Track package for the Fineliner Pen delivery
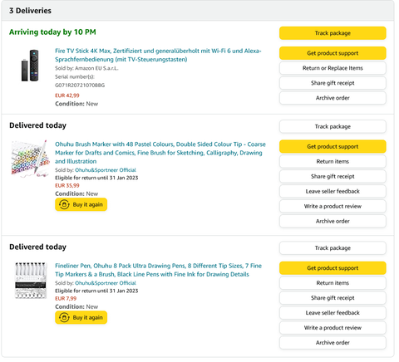 coord(332,248)
